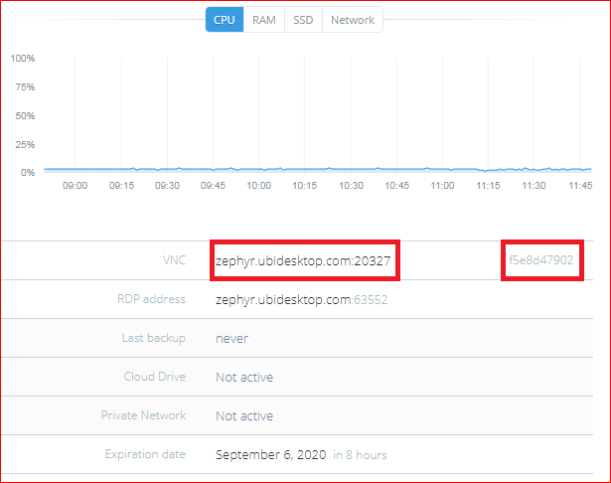Click the 11:15 time label on chart

pyautogui.click(x=488, y=186)
